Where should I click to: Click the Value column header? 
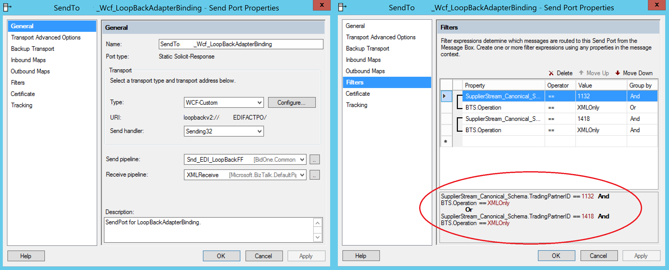(x=601, y=85)
